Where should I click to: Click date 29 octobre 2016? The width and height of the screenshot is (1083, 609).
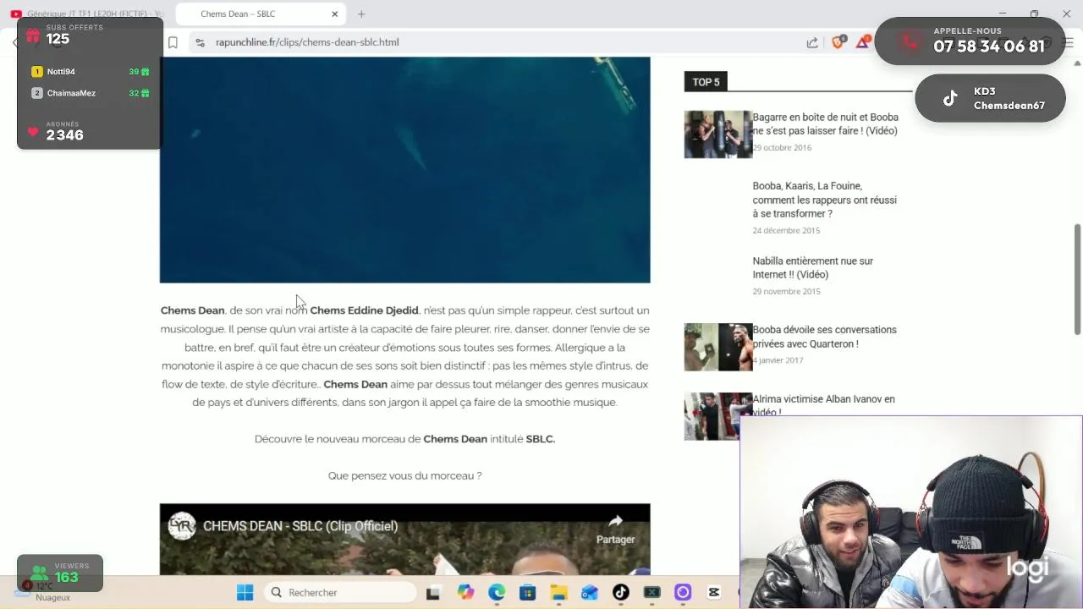point(782,147)
